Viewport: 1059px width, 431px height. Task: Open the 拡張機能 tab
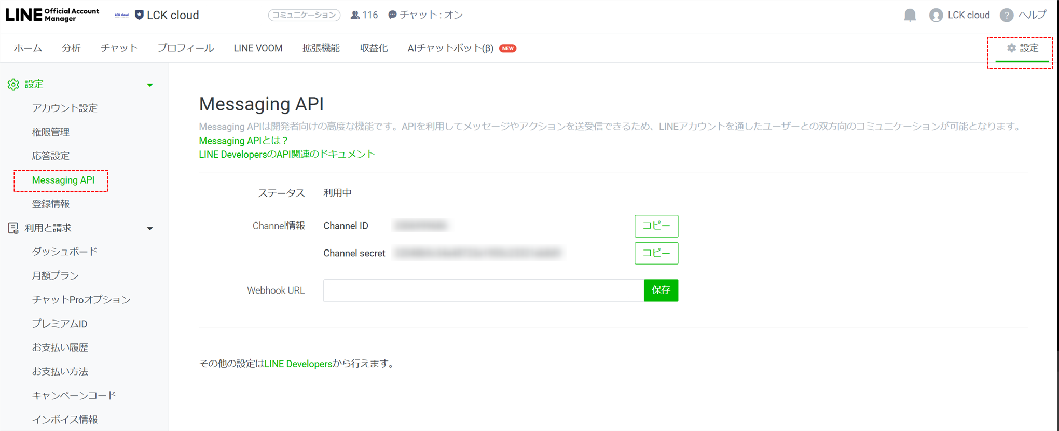click(321, 48)
